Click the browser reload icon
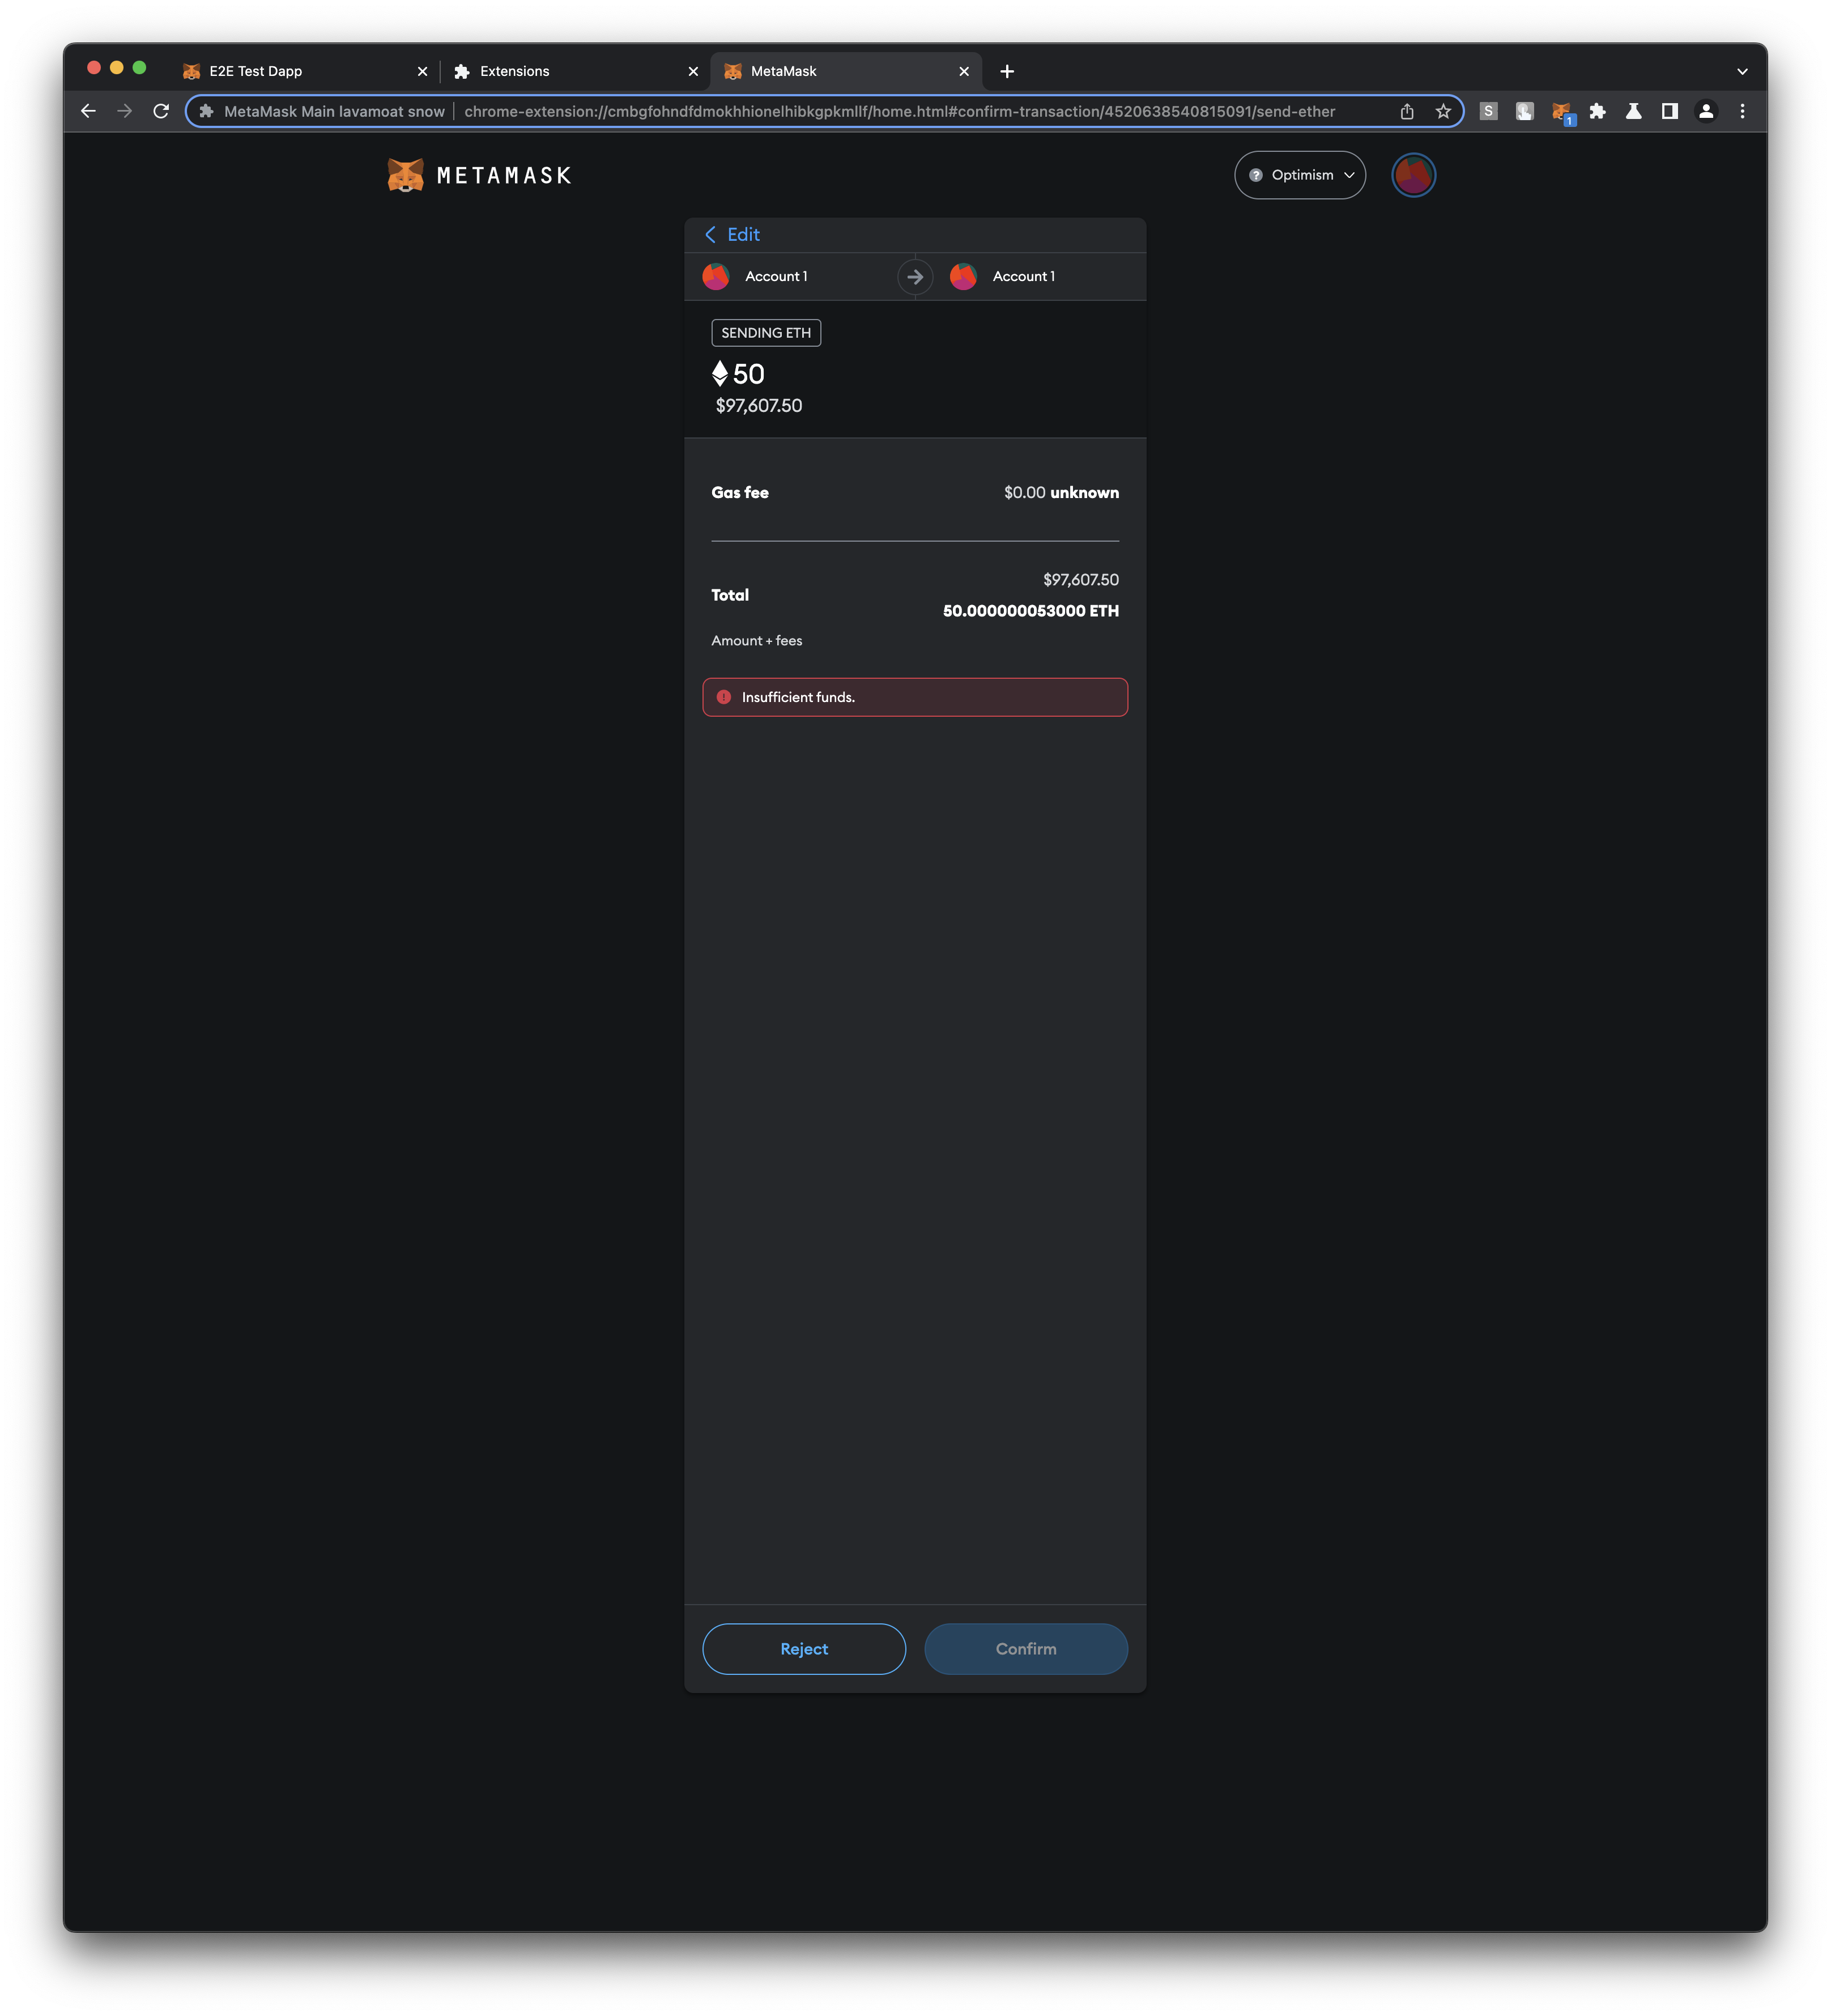The width and height of the screenshot is (1831, 2016). [x=161, y=111]
